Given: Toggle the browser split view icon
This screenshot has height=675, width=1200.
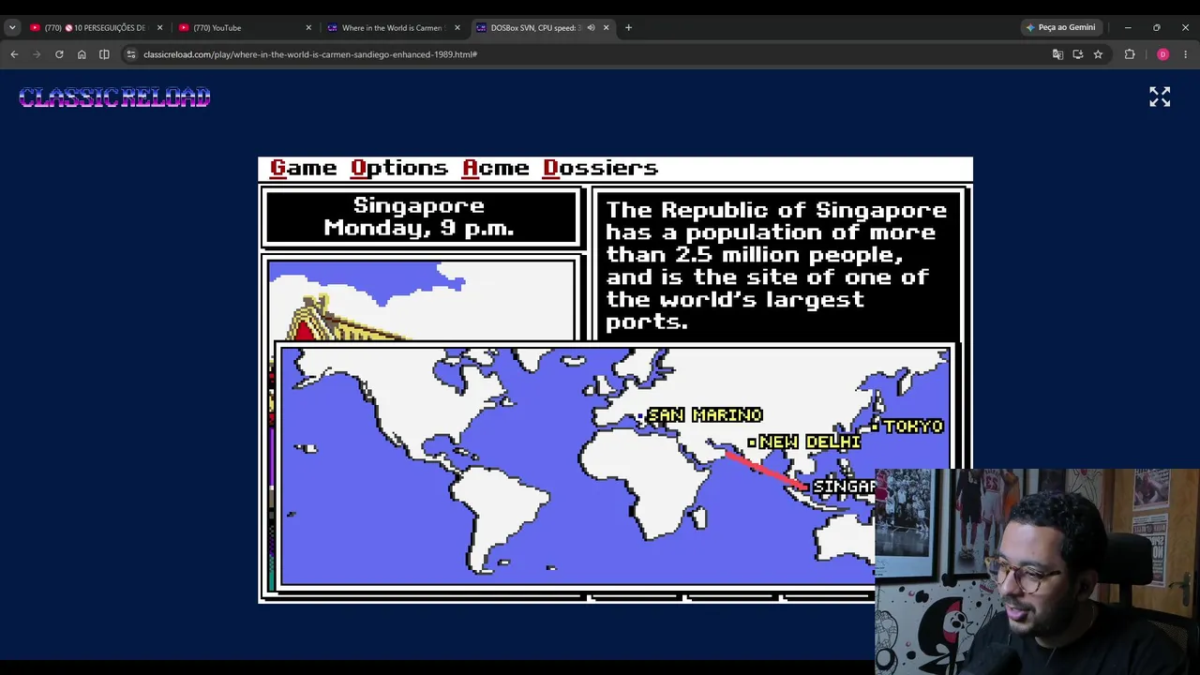Looking at the screenshot, I should [x=104, y=54].
